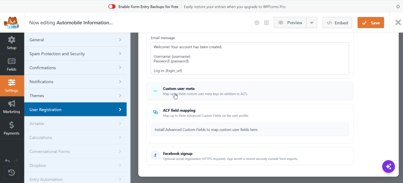Image resolution: width=403 pixels, height=183 pixels.
Task: Open the Payments dollar panel
Action: [11, 129]
